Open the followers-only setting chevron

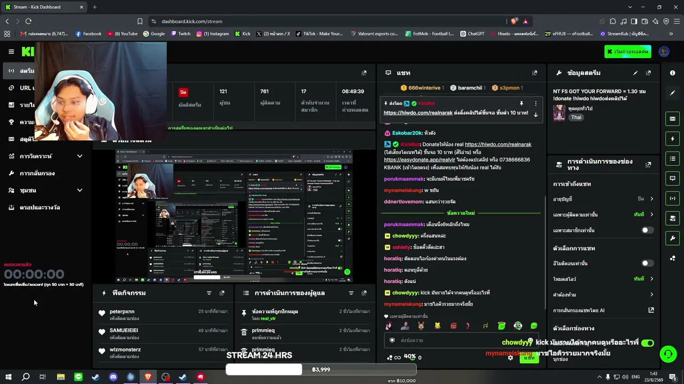[x=651, y=214]
